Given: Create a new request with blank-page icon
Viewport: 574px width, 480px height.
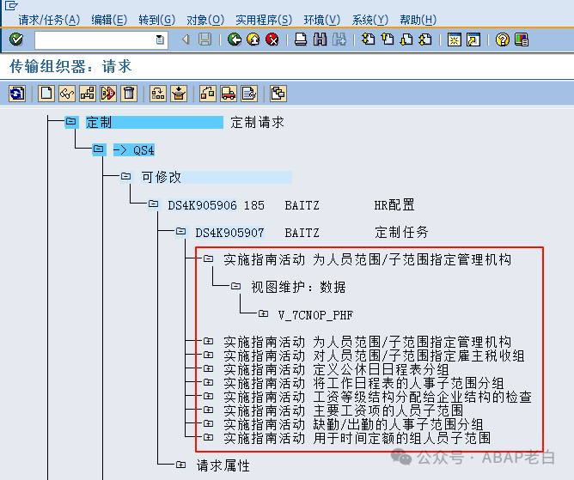Looking at the screenshot, I should (46, 94).
